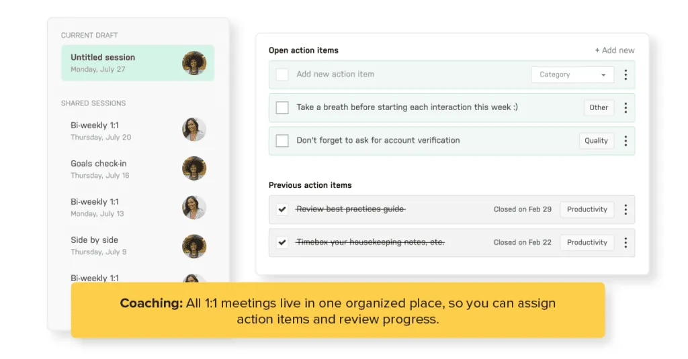The image size is (688, 359).
Task: Check 'Don't forget to ask for account verification'
Action: pos(283,141)
